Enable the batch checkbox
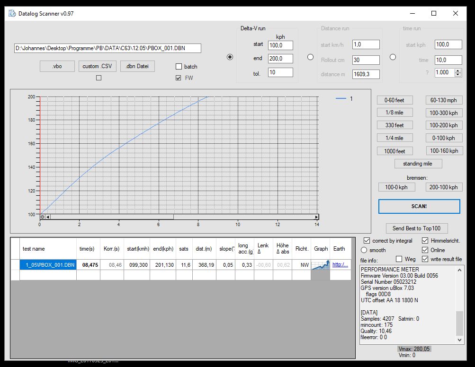This screenshot has height=367, width=475. point(179,67)
